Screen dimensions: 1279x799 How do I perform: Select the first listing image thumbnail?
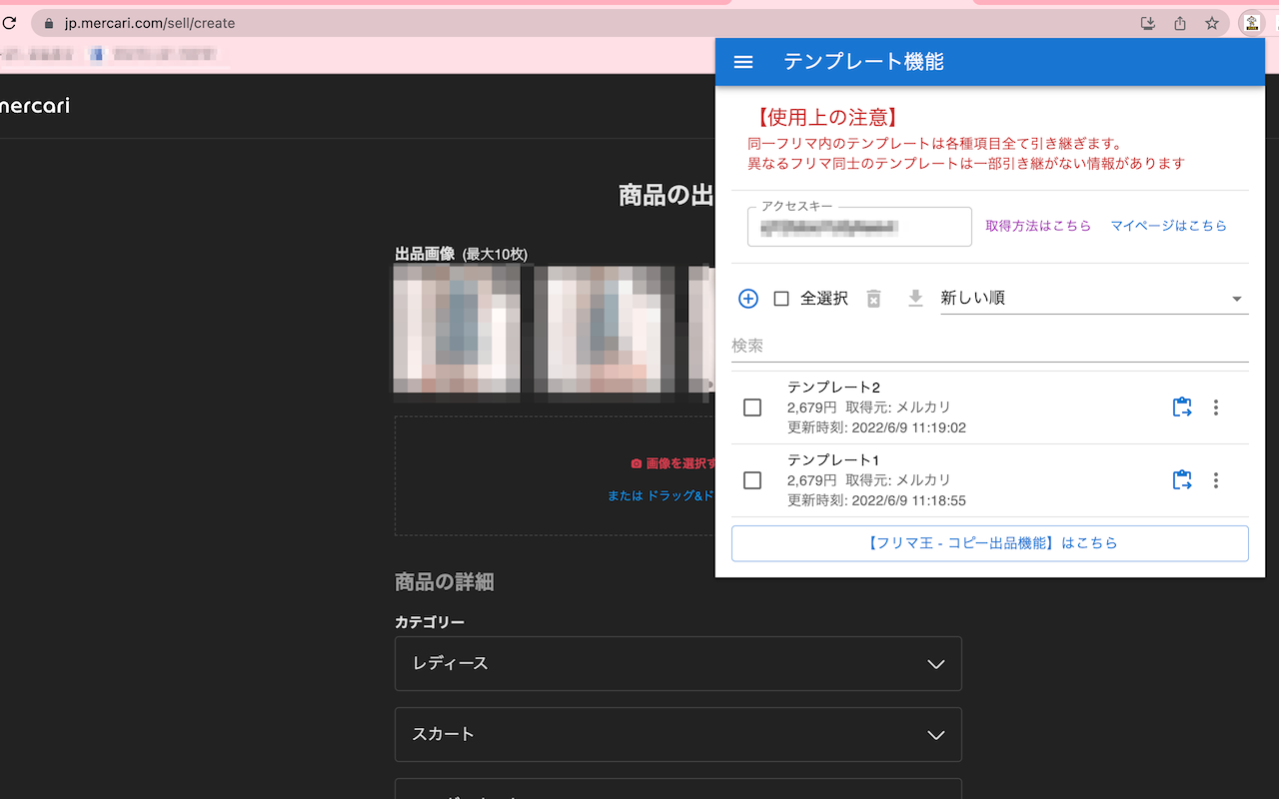[x=457, y=330]
